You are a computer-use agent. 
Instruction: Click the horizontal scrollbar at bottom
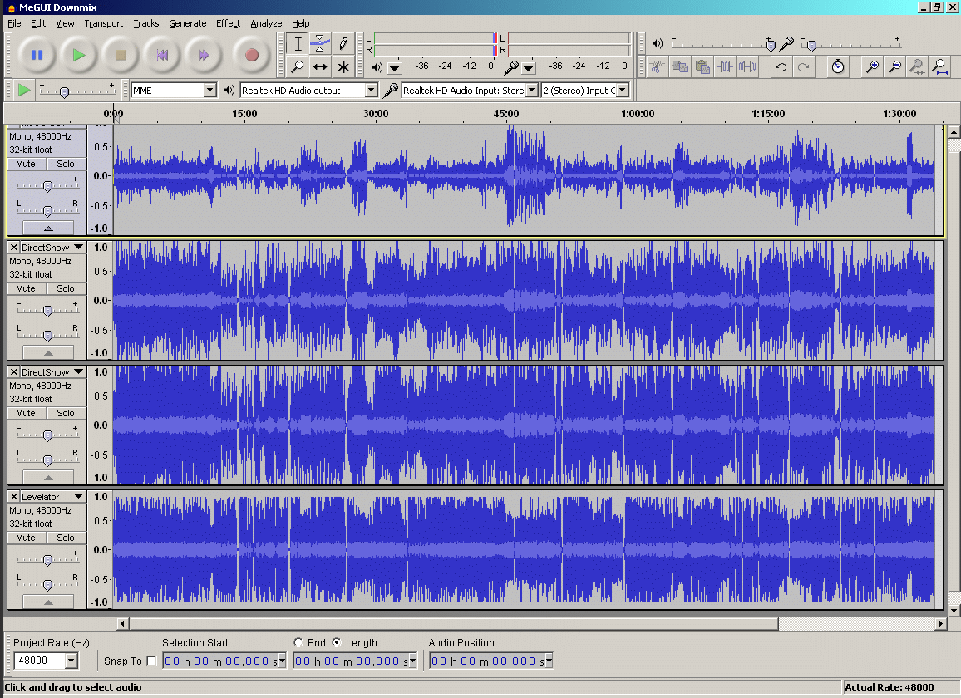pos(453,623)
